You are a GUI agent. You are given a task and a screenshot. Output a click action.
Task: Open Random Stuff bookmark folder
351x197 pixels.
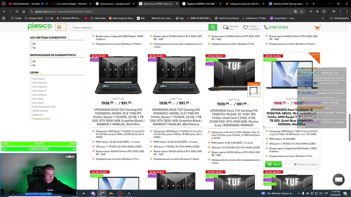(x=34, y=18)
